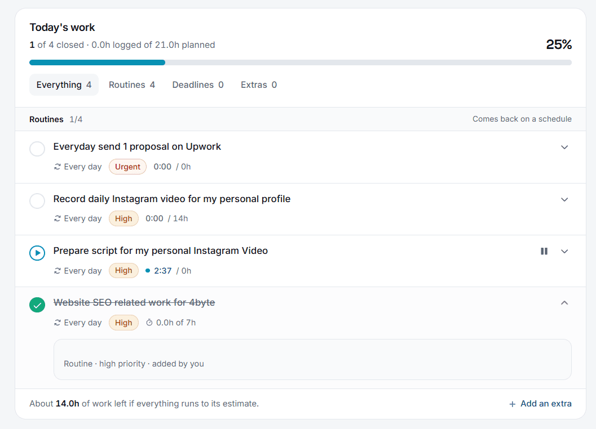
Task: Click 'Comes back on a schedule' text
Action: point(522,119)
